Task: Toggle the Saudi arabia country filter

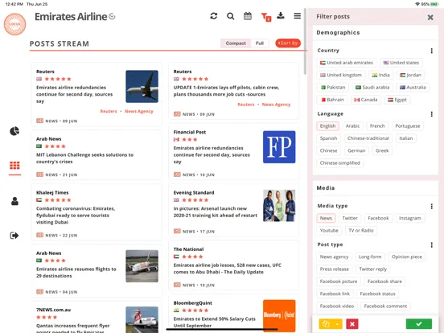Action: (372, 87)
